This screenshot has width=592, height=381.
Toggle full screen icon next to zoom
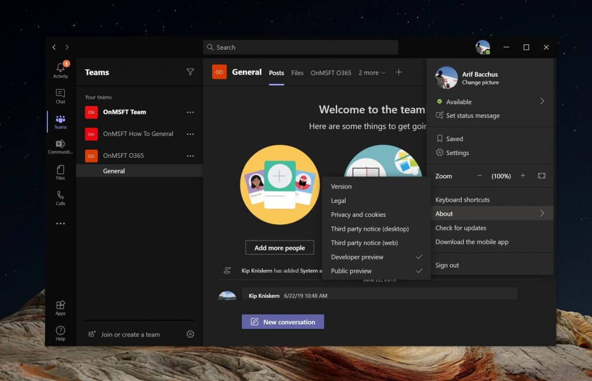coord(542,176)
